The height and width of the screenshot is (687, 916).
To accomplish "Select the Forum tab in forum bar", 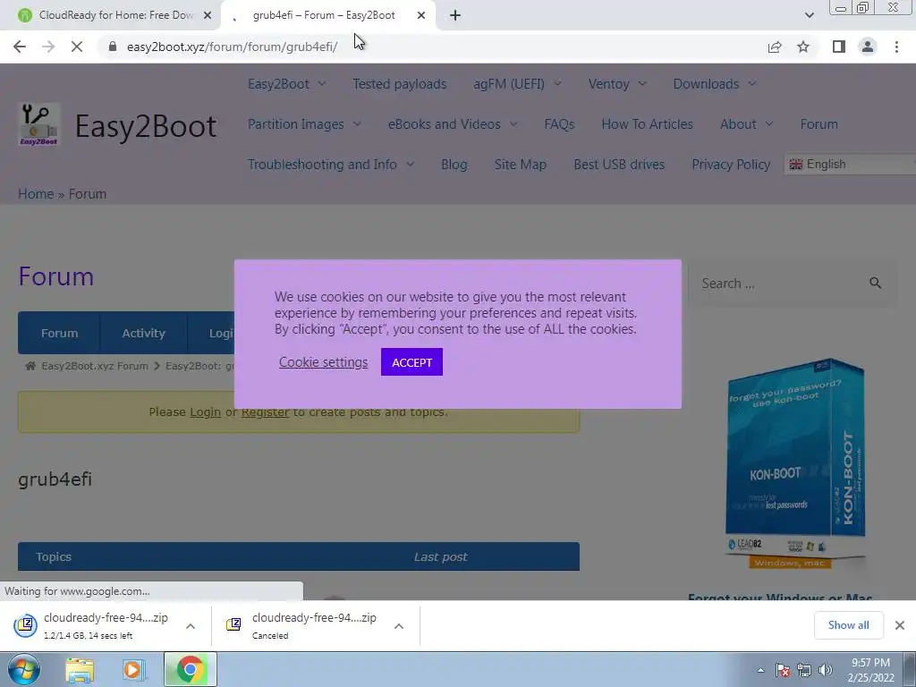I will pos(59,333).
